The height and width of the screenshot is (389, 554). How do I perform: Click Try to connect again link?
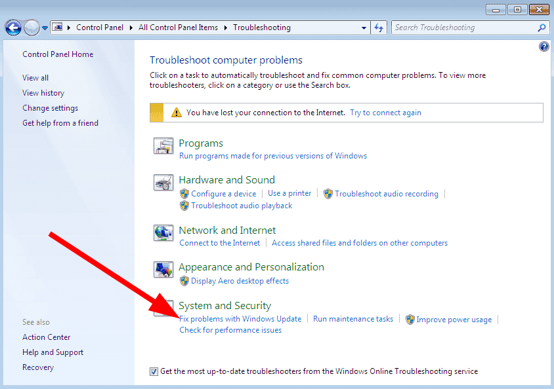coord(385,113)
